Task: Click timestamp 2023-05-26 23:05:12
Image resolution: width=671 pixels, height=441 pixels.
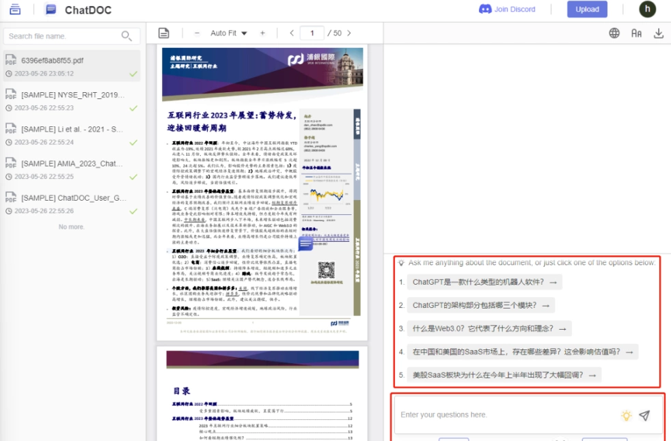Action: [44, 74]
